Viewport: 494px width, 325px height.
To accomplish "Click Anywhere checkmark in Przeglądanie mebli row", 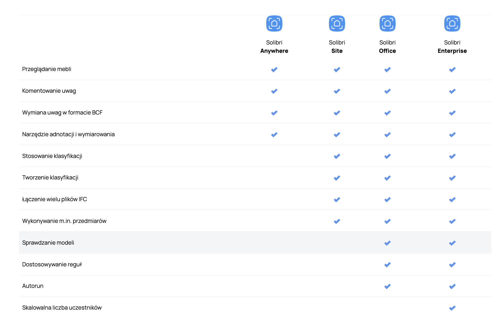I will tap(274, 69).
